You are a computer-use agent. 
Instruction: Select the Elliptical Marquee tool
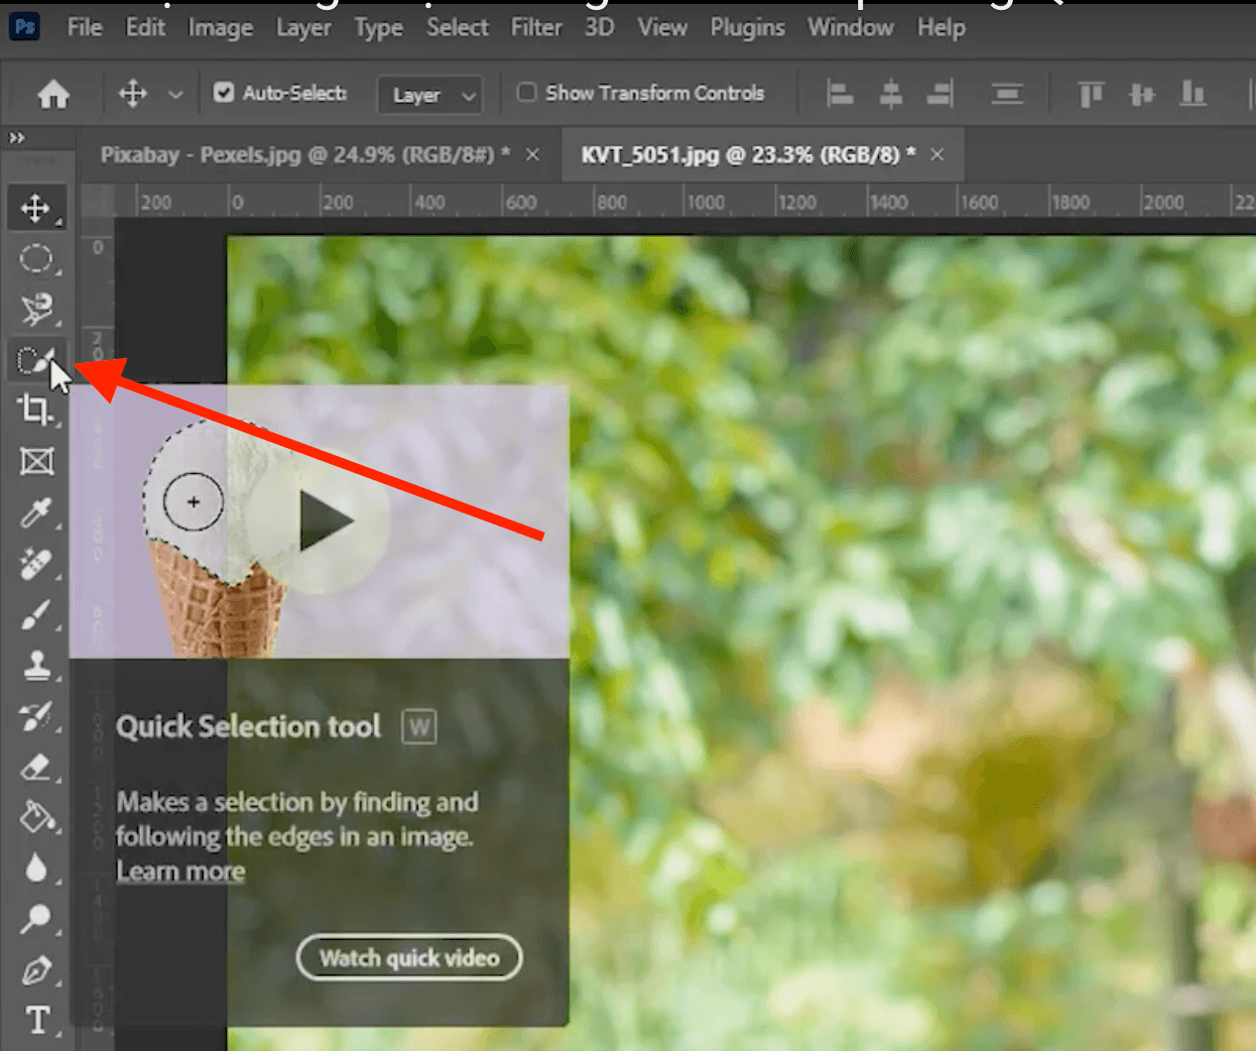(x=36, y=259)
